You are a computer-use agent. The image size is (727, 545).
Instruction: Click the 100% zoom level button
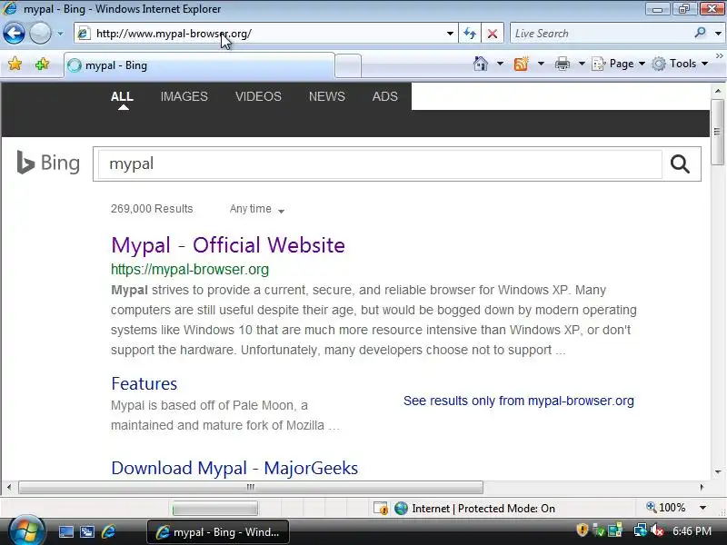666,508
